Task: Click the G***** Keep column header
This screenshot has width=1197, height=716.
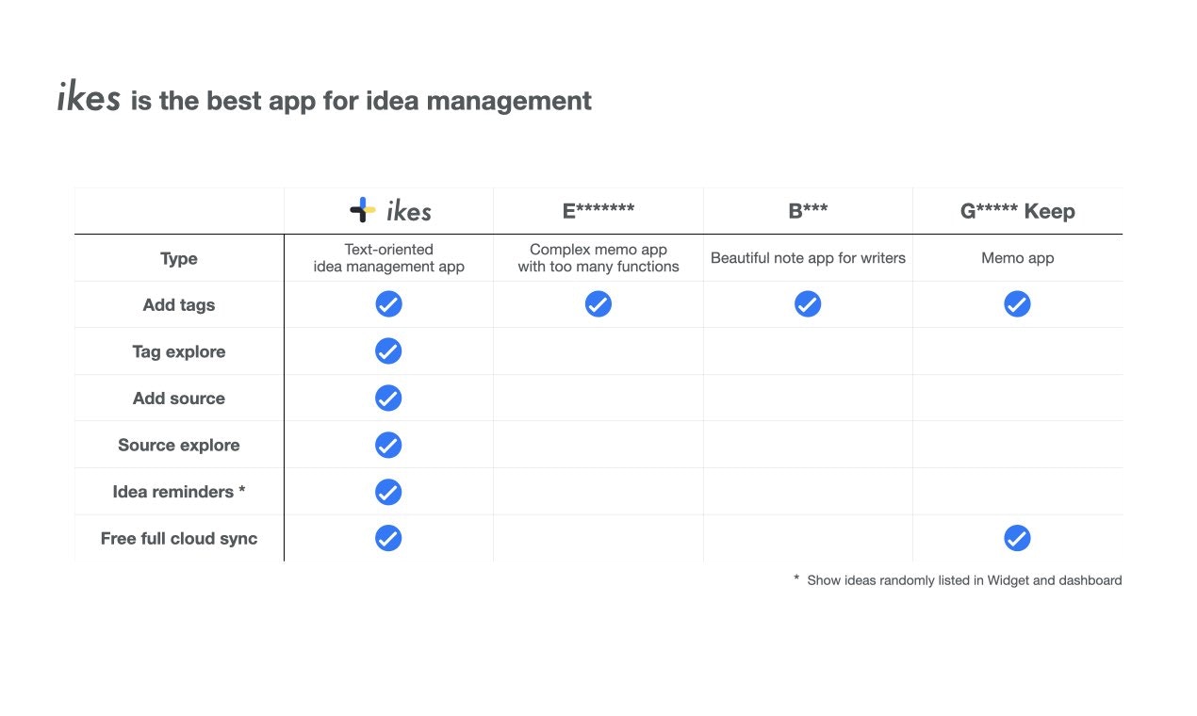Action: (x=1018, y=211)
